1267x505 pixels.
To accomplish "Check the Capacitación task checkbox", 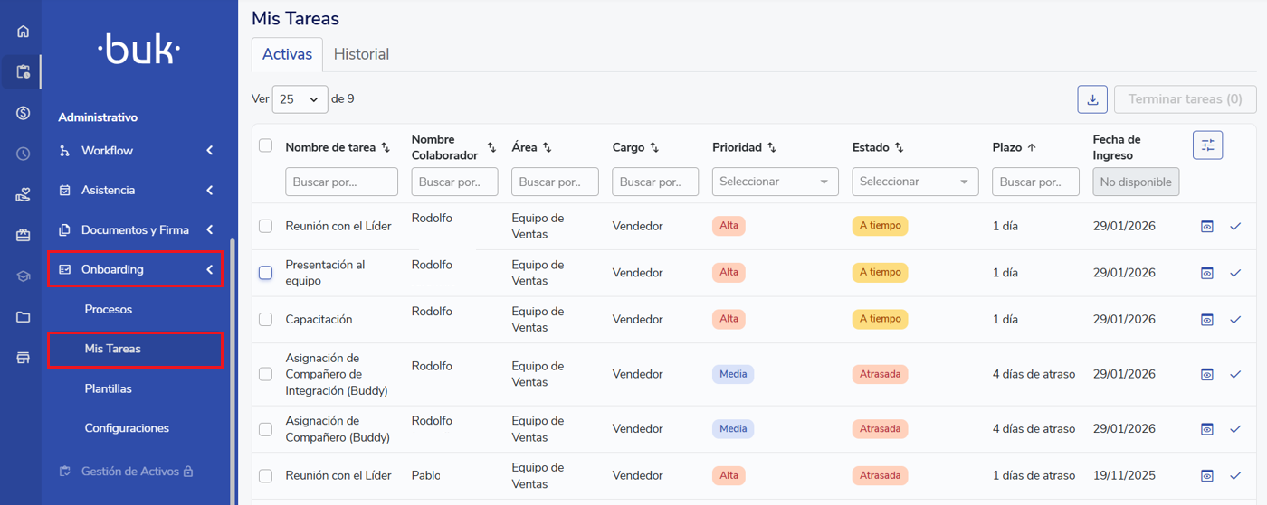I will point(265,319).
